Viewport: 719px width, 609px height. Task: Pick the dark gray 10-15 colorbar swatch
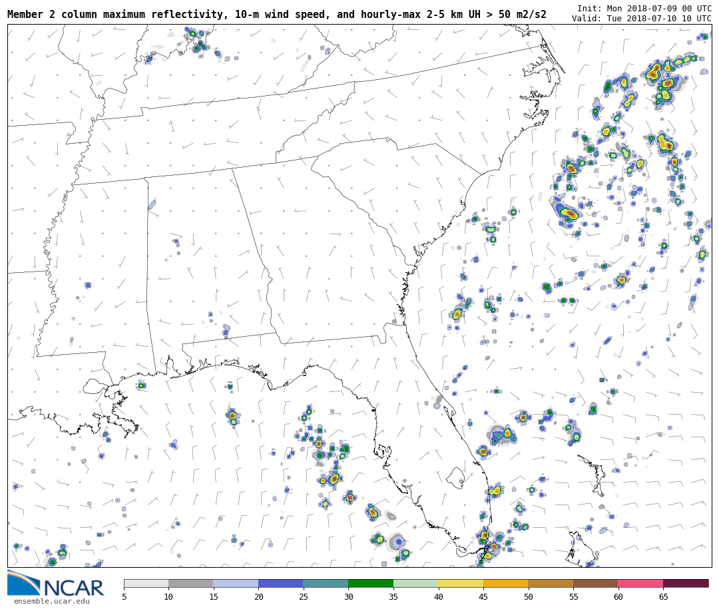[190, 584]
